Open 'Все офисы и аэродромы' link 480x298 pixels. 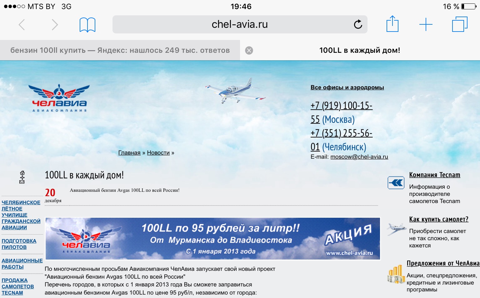click(x=347, y=87)
